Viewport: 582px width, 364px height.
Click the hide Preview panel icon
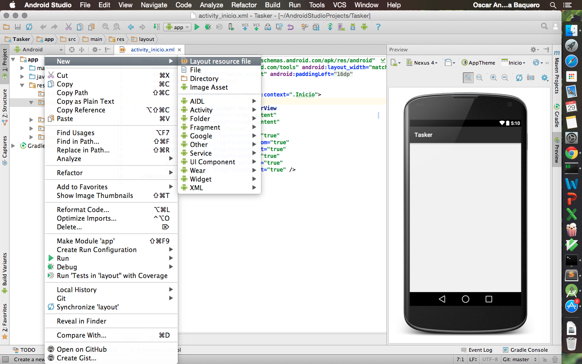546,50
